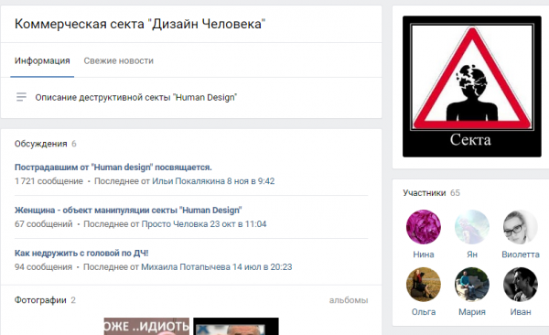Open Иван's black-and-white avatar
Viewport: 549px width, 335px height.
click(521, 284)
